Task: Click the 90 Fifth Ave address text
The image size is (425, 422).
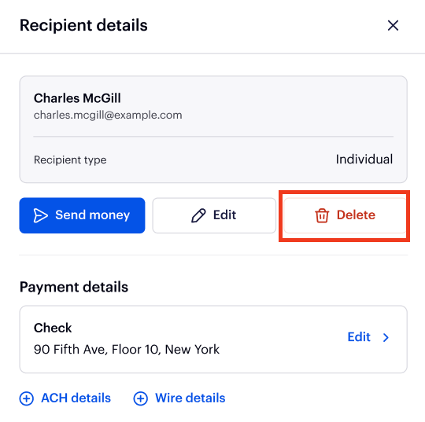Action: coord(127,350)
